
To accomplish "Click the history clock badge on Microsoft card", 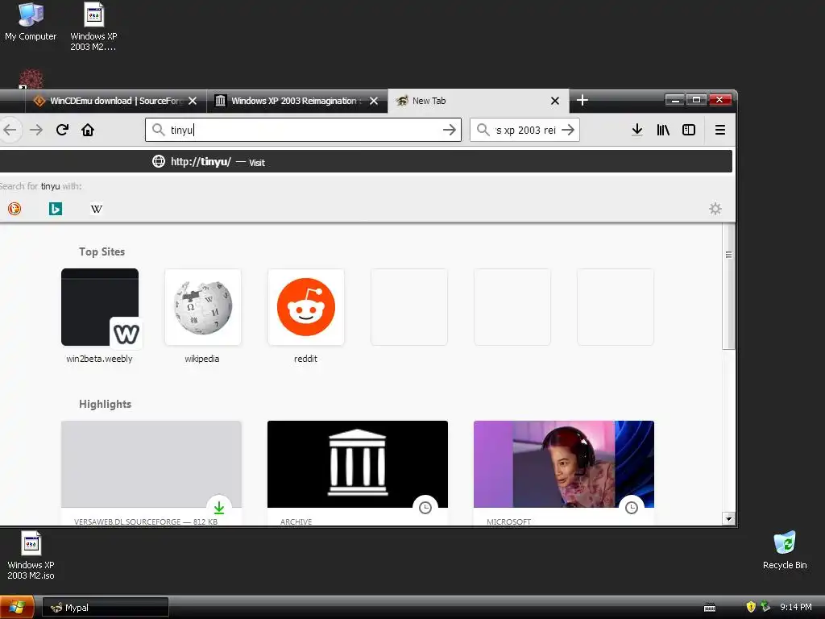I will point(632,508).
